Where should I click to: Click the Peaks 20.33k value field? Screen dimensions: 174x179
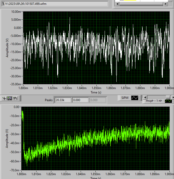(63, 100)
